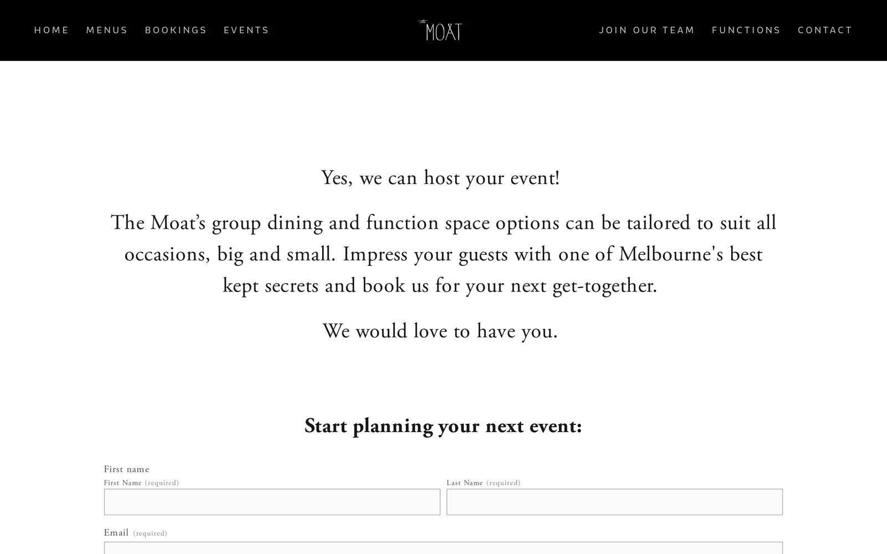Click the "Start planning your next event:" heading
This screenshot has width=887, height=554.
tap(443, 426)
